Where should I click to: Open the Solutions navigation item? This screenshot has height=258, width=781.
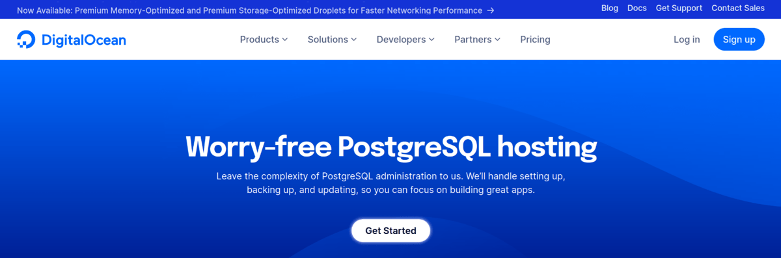[x=332, y=40]
